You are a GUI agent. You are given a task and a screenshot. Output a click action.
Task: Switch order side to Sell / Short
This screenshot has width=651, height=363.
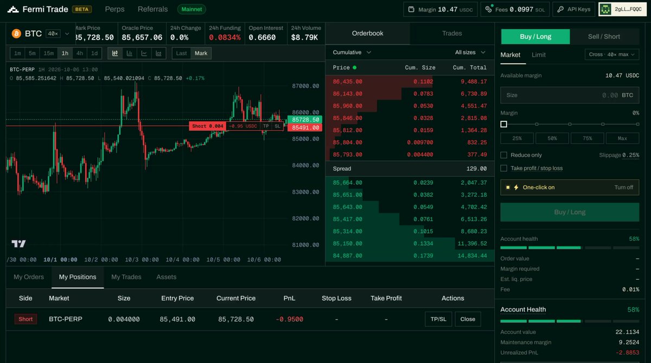tap(604, 36)
